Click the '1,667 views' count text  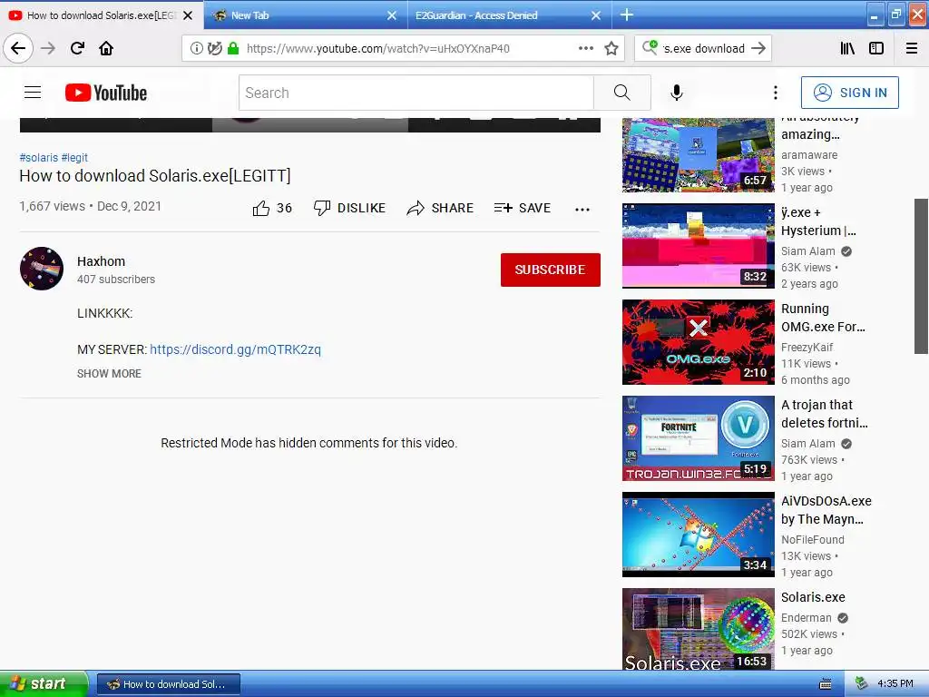[52, 206]
